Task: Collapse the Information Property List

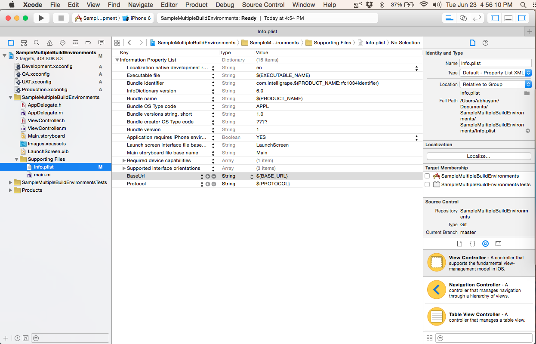Action: click(x=117, y=60)
